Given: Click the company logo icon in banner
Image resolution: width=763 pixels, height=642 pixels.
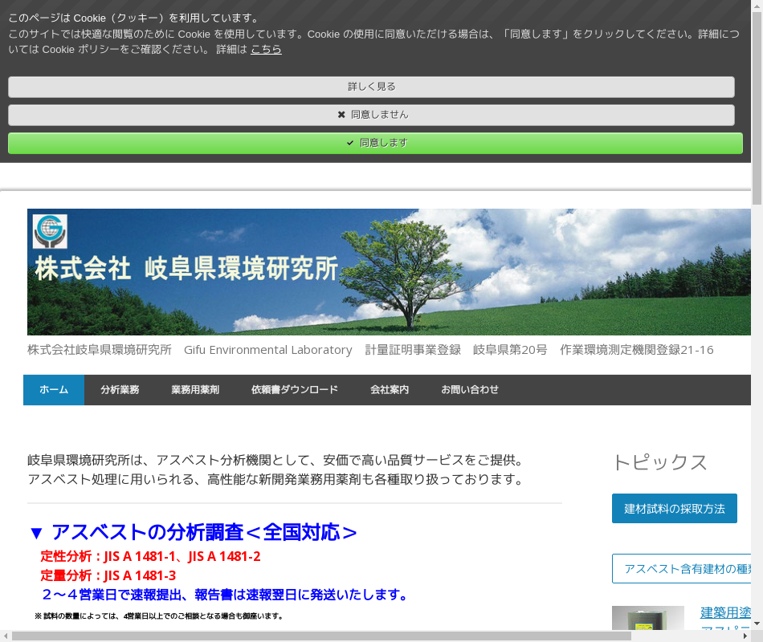Looking at the screenshot, I should click(x=50, y=231).
